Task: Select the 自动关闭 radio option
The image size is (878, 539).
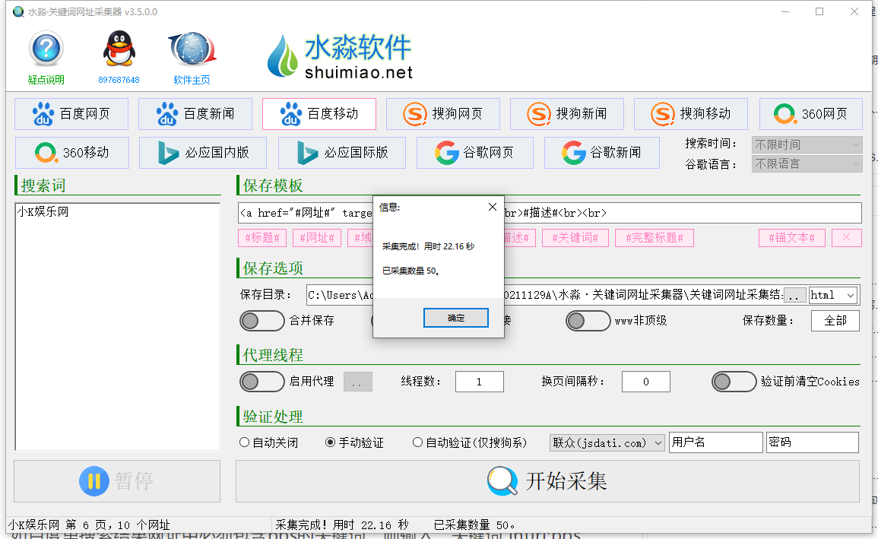Action: pos(245,442)
